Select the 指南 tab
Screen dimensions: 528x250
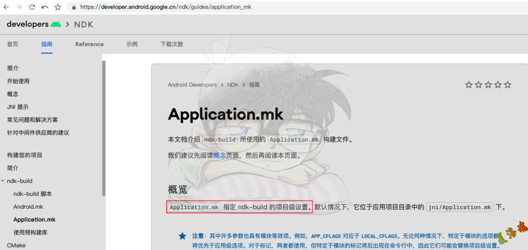(x=47, y=44)
